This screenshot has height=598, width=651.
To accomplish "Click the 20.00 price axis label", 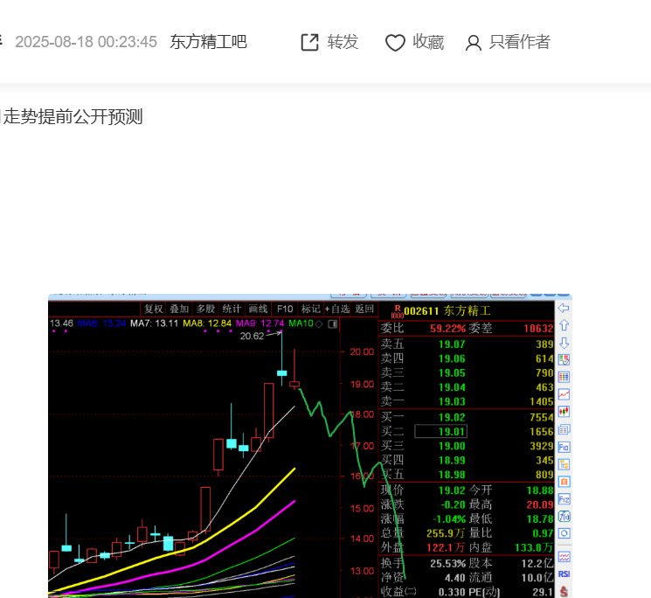I will [x=362, y=351].
